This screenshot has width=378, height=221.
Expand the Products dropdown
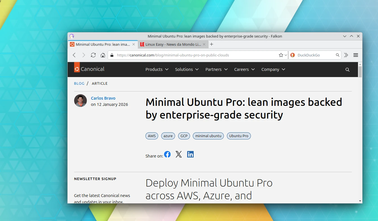[156, 69]
